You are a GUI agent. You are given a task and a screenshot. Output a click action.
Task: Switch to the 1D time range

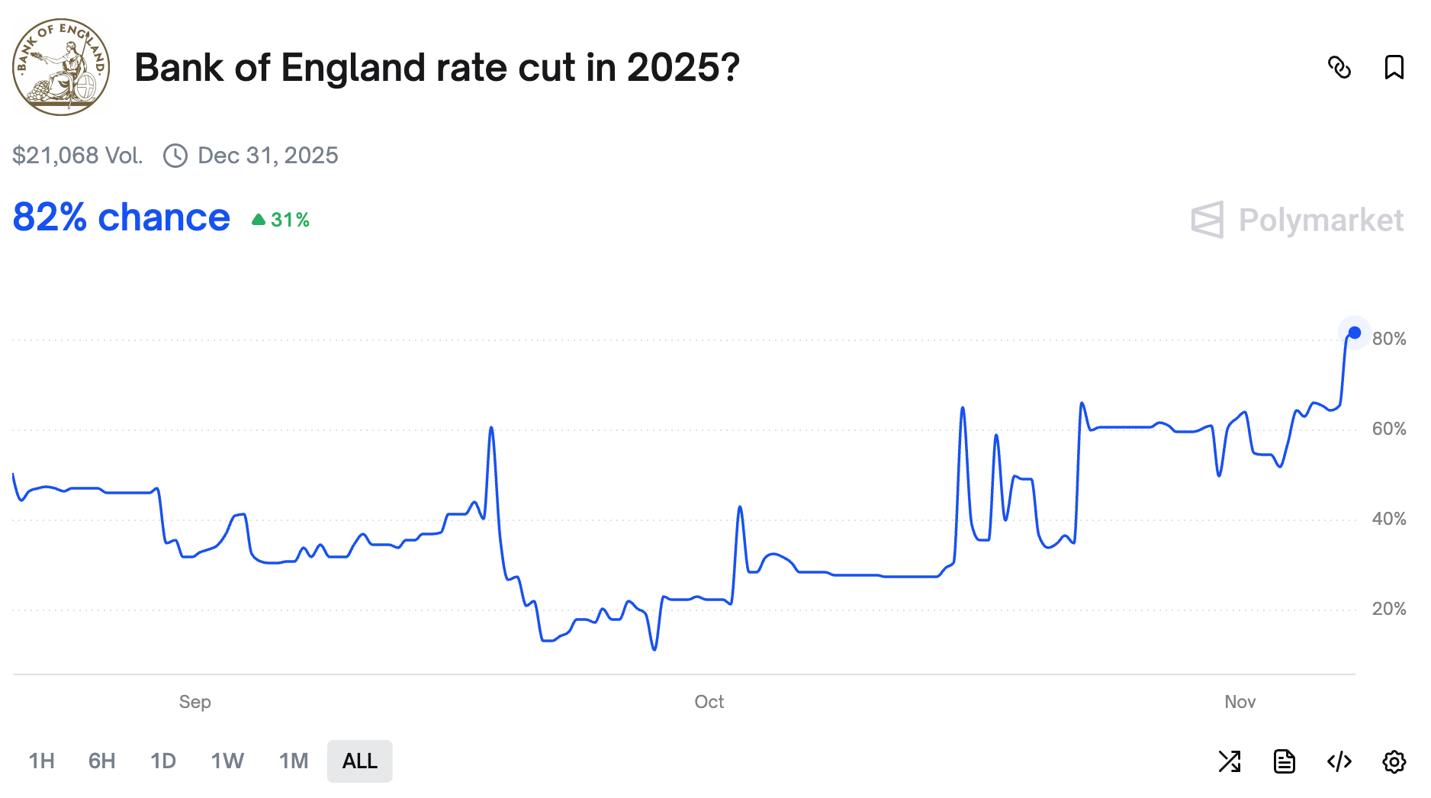[x=163, y=761]
